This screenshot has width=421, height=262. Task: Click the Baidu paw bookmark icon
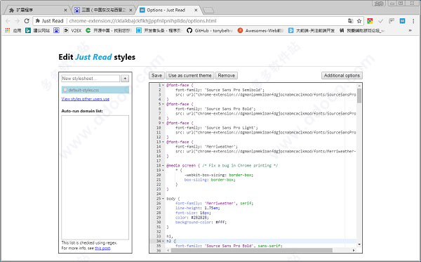tap(56, 30)
